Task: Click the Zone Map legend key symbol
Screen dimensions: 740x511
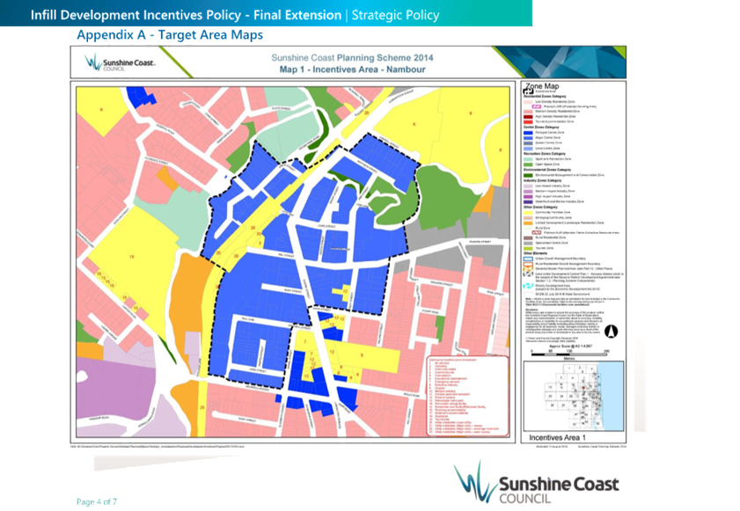Action: pos(529,90)
